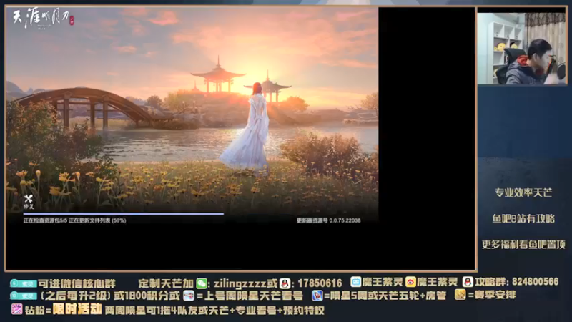572x322 pixels.
Task: Click the text 赛季安排
Action: tap(496, 295)
